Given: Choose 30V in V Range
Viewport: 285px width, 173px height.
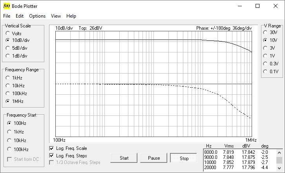Looking at the screenshot, I should coord(265,32).
